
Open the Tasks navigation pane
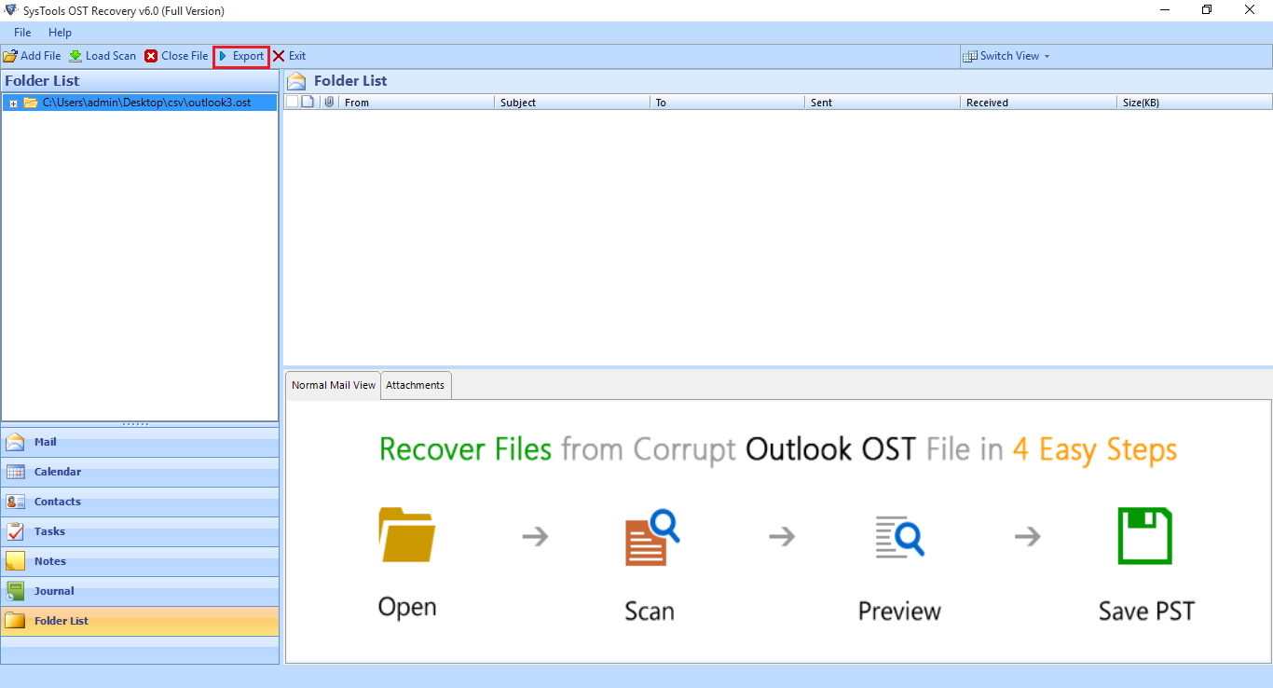[140, 531]
